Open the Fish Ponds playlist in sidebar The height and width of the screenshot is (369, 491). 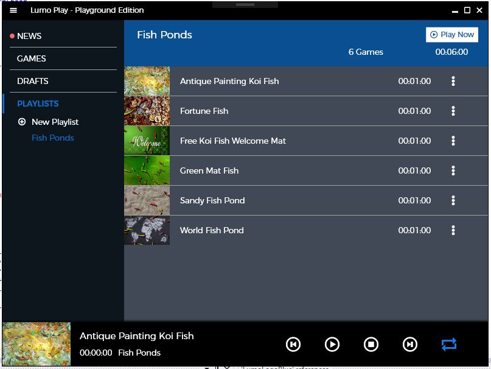[x=53, y=138]
